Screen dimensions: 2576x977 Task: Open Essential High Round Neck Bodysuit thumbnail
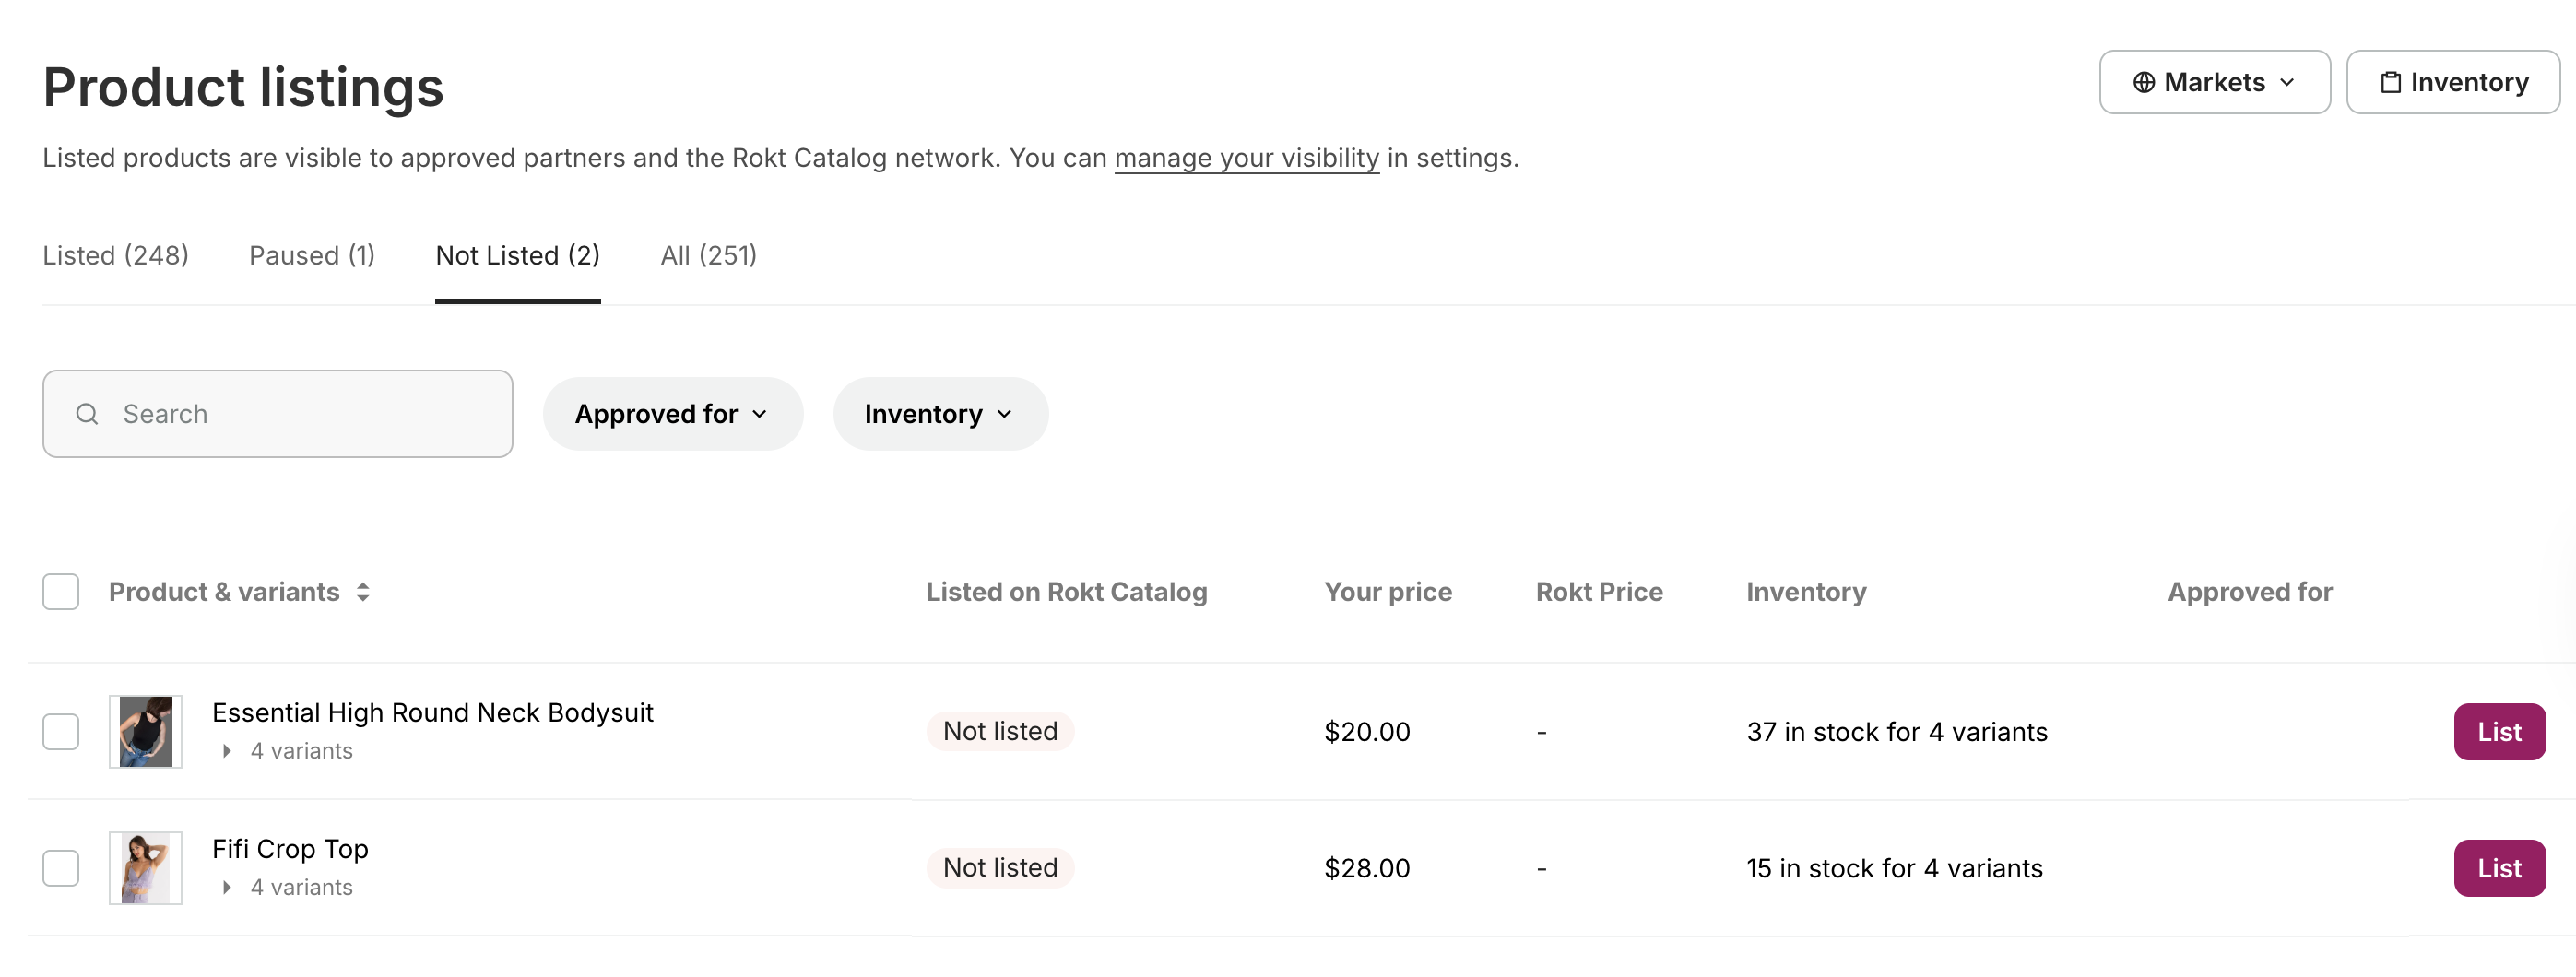coord(146,732)
